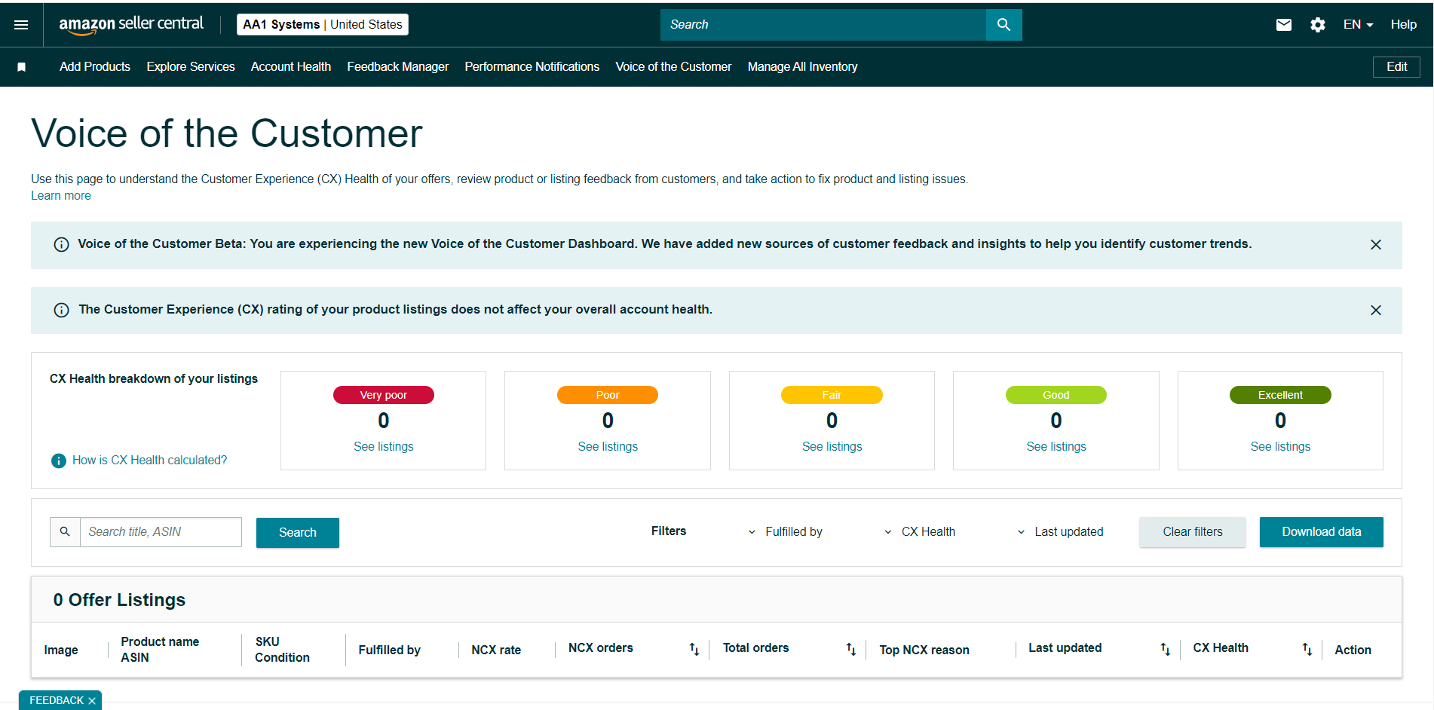See listings under Excellent
The width and height of the screenshot is (1434, 710).
1280,447
